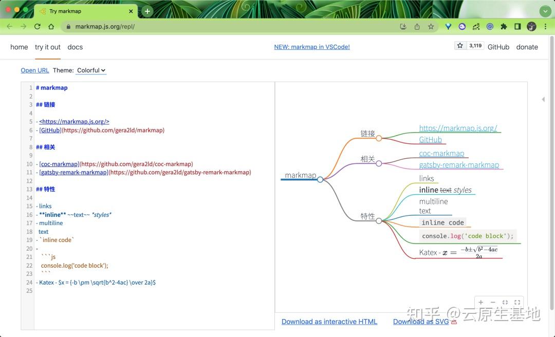Collapse the markmap root node circle
The image size is (555, 337).
[320, 180]
